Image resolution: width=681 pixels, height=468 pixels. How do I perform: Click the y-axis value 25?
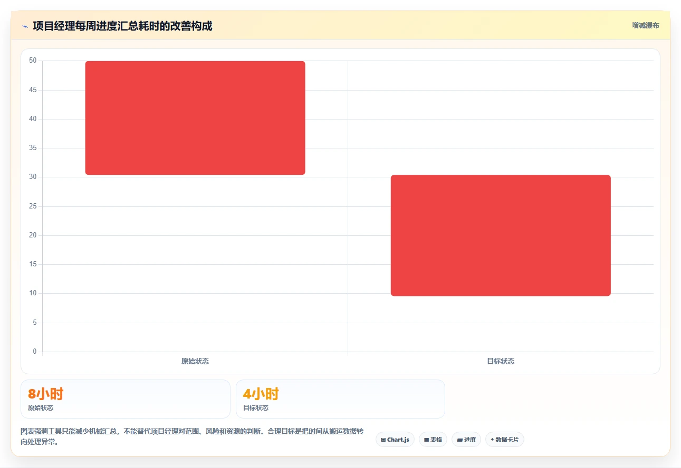33,206
